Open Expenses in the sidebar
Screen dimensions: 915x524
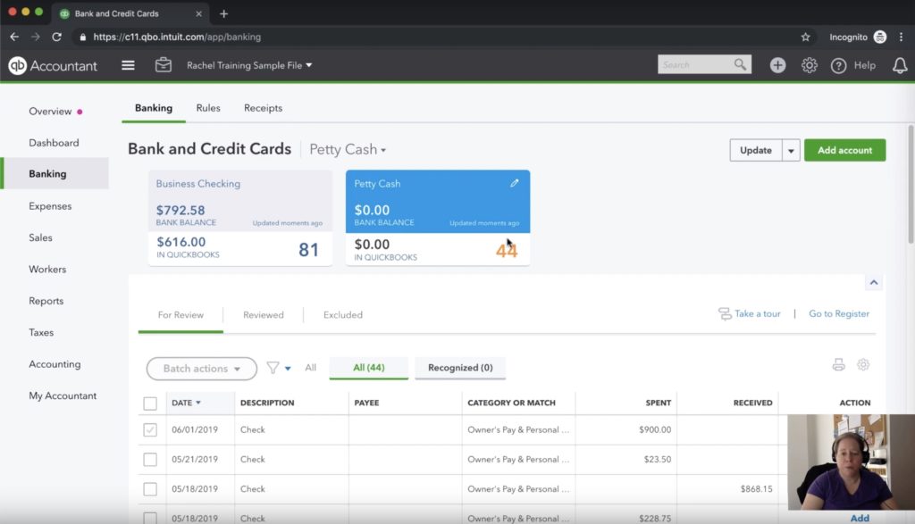tap(50, 205)
